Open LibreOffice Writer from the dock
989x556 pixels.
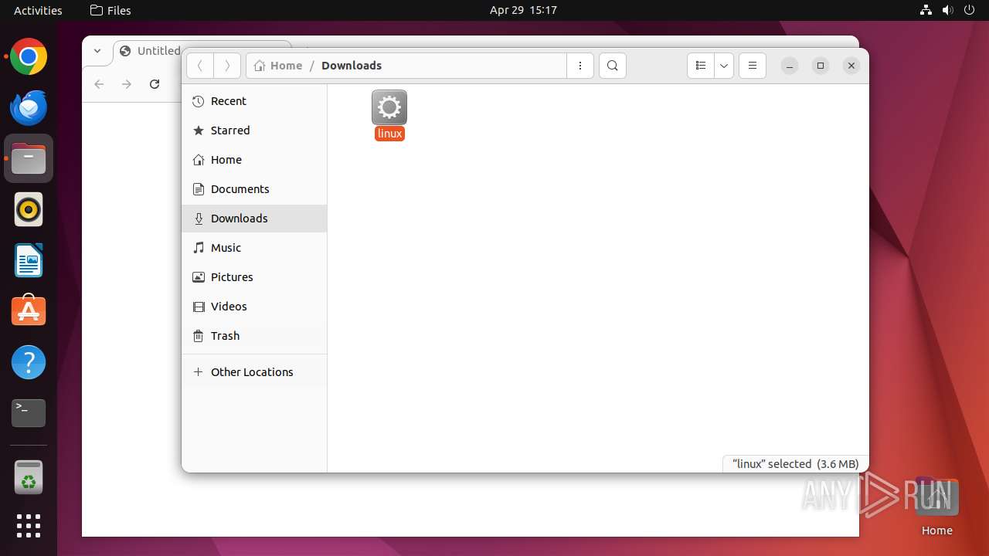(x=29, y=260)
